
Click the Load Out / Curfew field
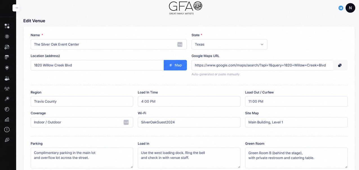click(296, 102)
